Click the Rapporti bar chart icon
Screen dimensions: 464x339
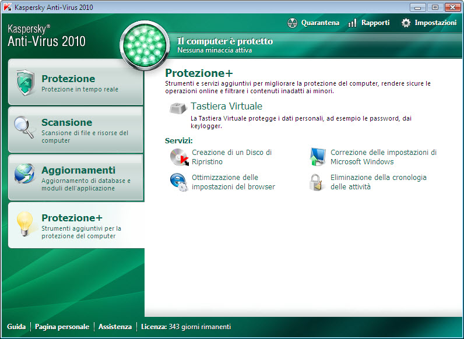click(x=352, y=23)
